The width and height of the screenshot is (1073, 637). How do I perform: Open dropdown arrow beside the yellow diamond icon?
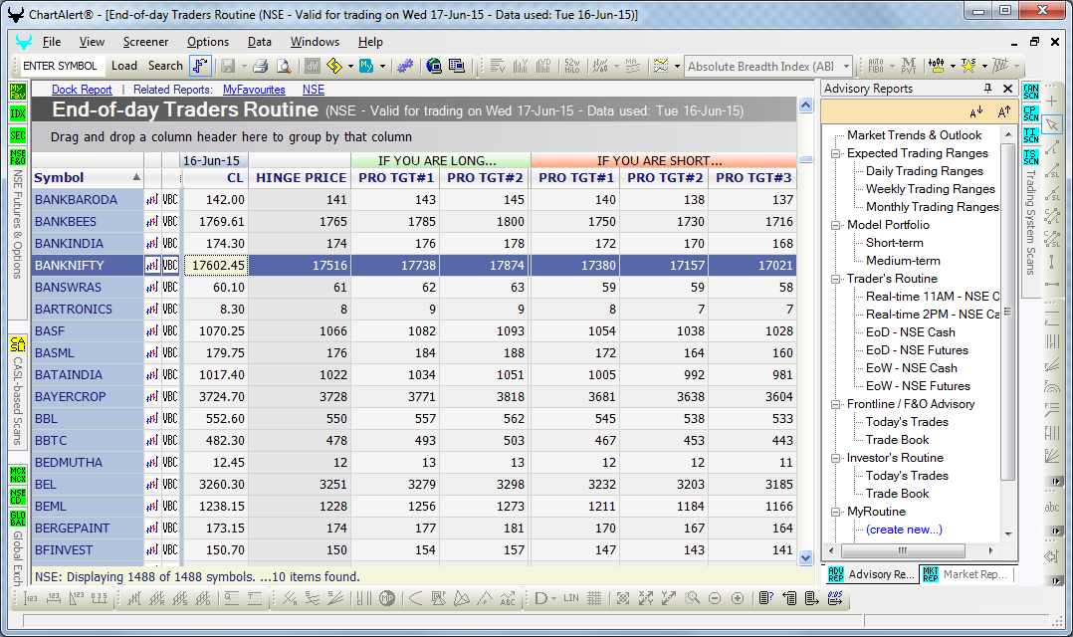tap(350, 67)
